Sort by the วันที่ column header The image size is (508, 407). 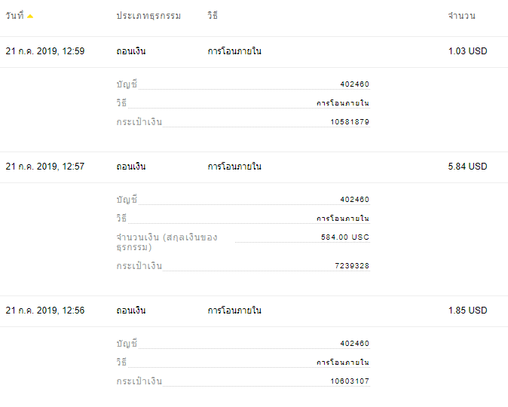coord(14,15)
